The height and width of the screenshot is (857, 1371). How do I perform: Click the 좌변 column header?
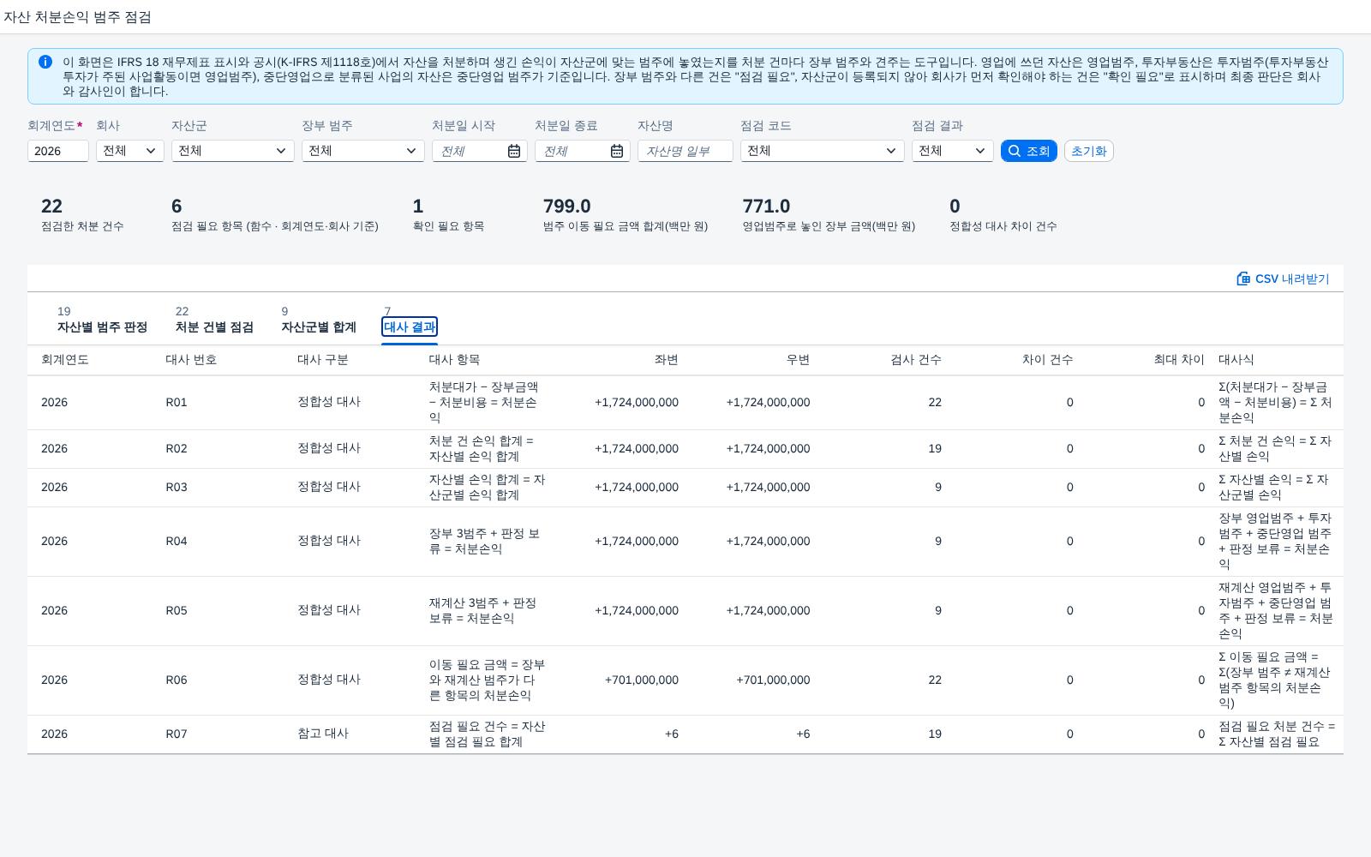666,359
